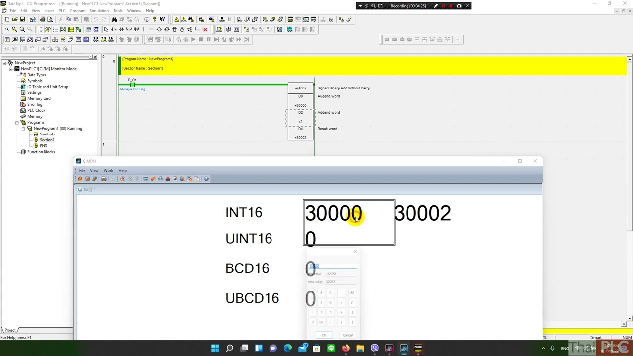The width and height of the screenshot is (633, 356).
Task: Click the taskbar Search icon
Action: (x=229, y=348)
